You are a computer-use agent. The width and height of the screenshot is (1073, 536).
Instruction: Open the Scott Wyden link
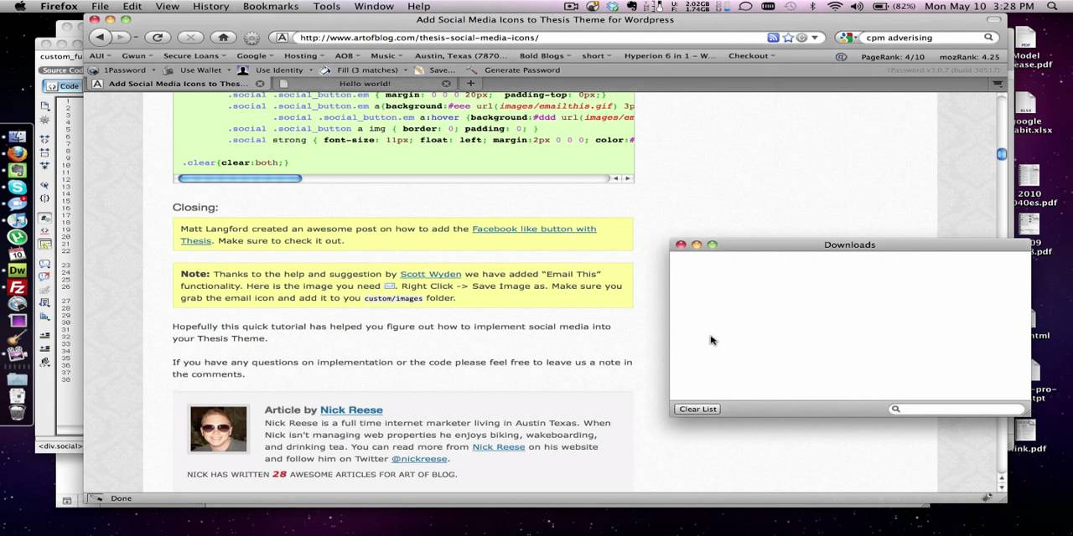click(x=431, y=274)
